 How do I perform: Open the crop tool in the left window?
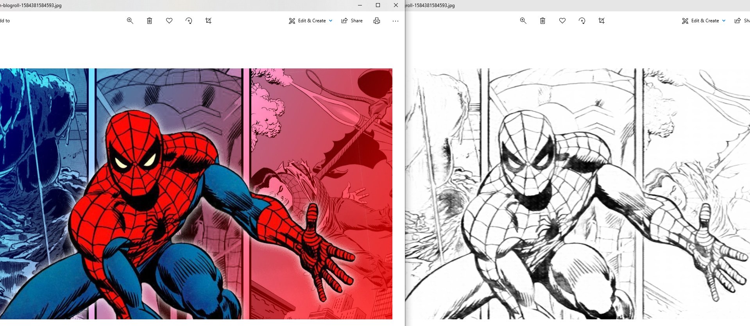(208, 21)
